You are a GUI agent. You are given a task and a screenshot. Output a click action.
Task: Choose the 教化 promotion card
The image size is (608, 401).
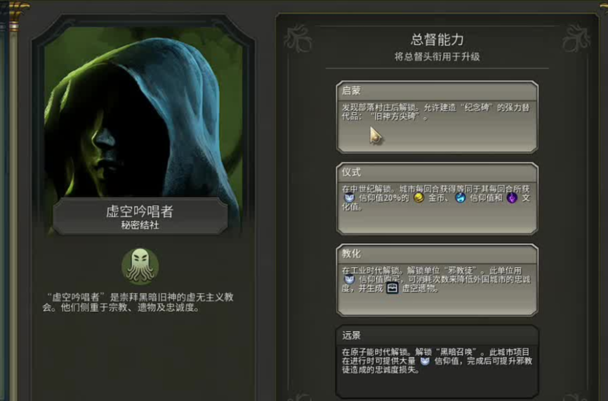(437, 280)
